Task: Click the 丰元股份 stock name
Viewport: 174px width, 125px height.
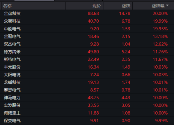Action: 12,67
